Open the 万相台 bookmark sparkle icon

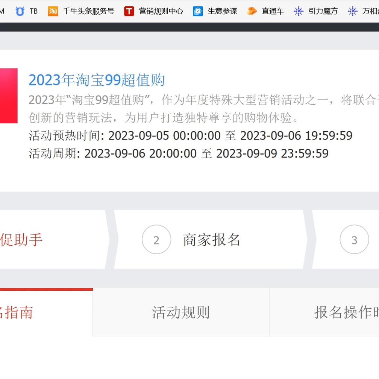(353, 11)
